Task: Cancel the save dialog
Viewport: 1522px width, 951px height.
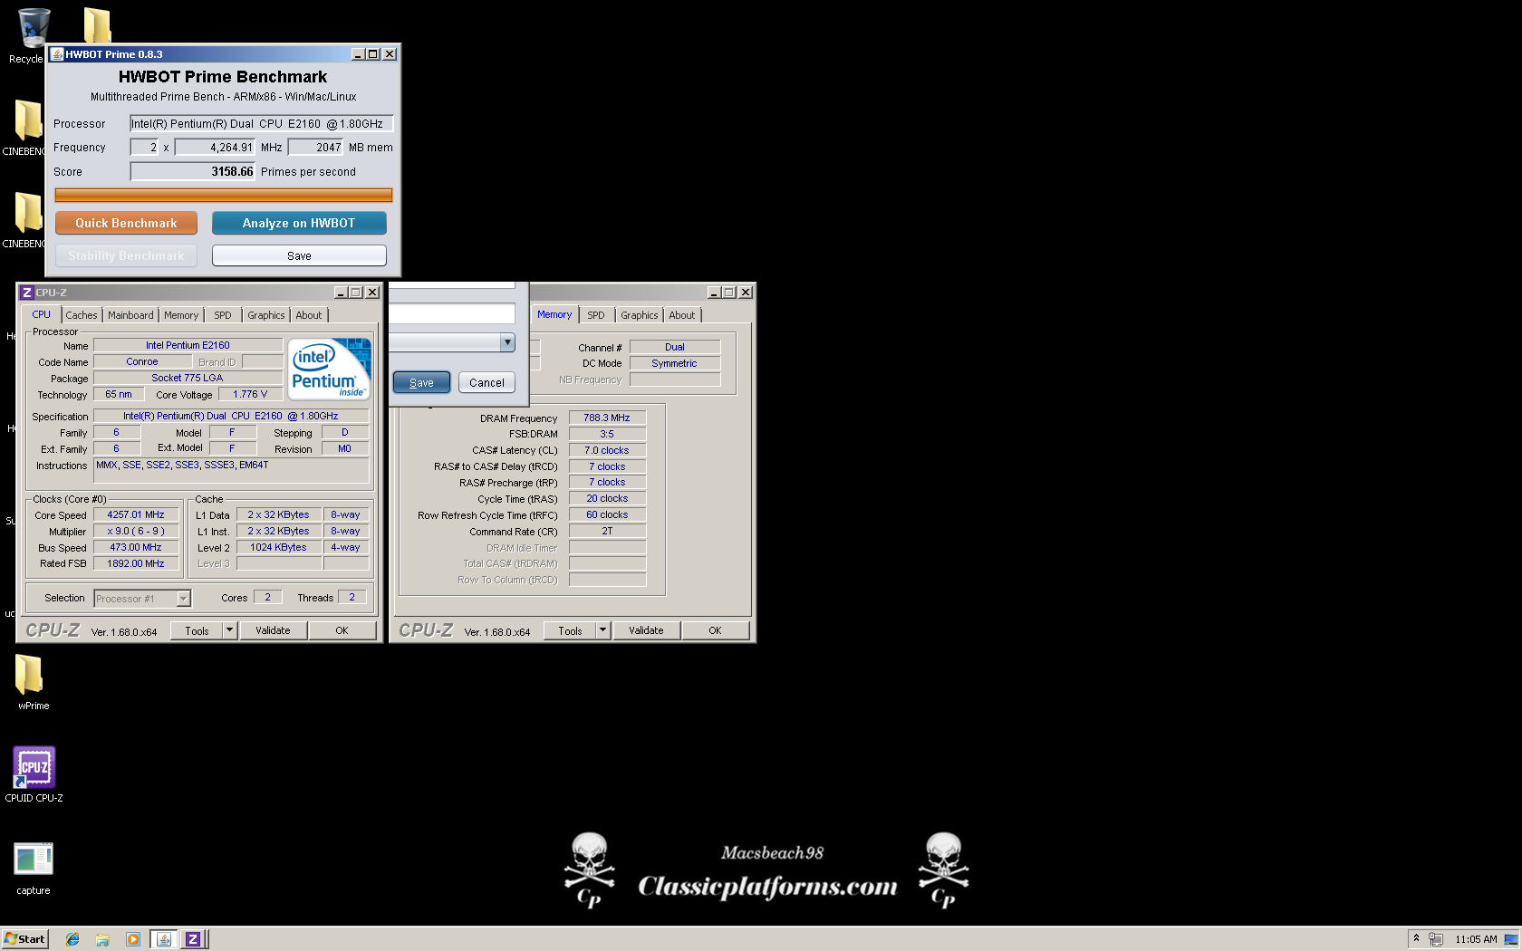Action: tap(486, 382)
